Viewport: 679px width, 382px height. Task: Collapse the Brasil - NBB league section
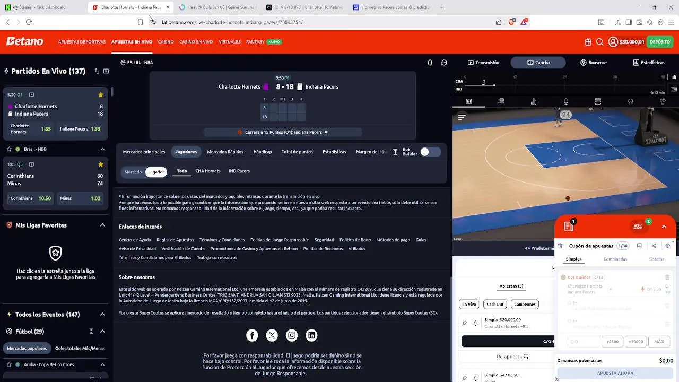click(102, 149)
